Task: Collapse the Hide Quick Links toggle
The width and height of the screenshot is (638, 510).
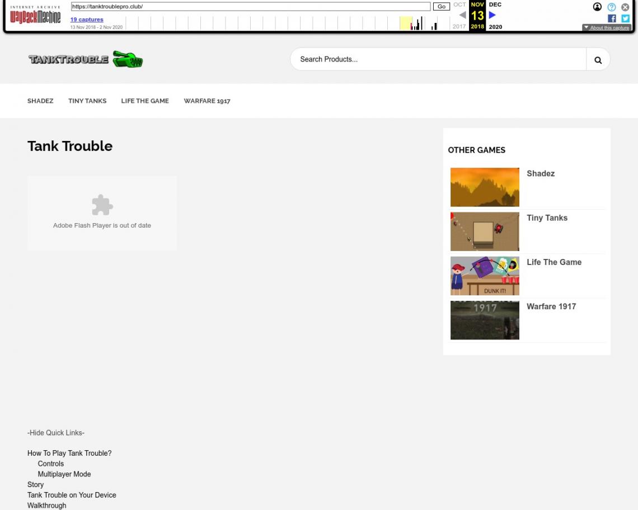Action: [x=56, y=433]
